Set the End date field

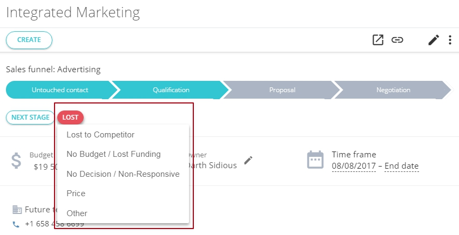click(x=401, y=166)
